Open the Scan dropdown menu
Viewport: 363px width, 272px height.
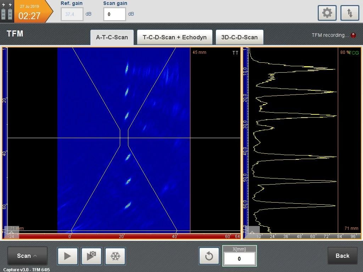click(x=27, y=256)
